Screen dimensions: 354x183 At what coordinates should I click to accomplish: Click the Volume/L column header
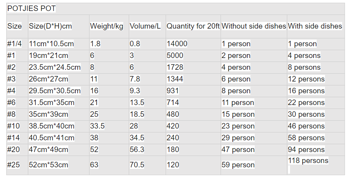click(145, 26)
